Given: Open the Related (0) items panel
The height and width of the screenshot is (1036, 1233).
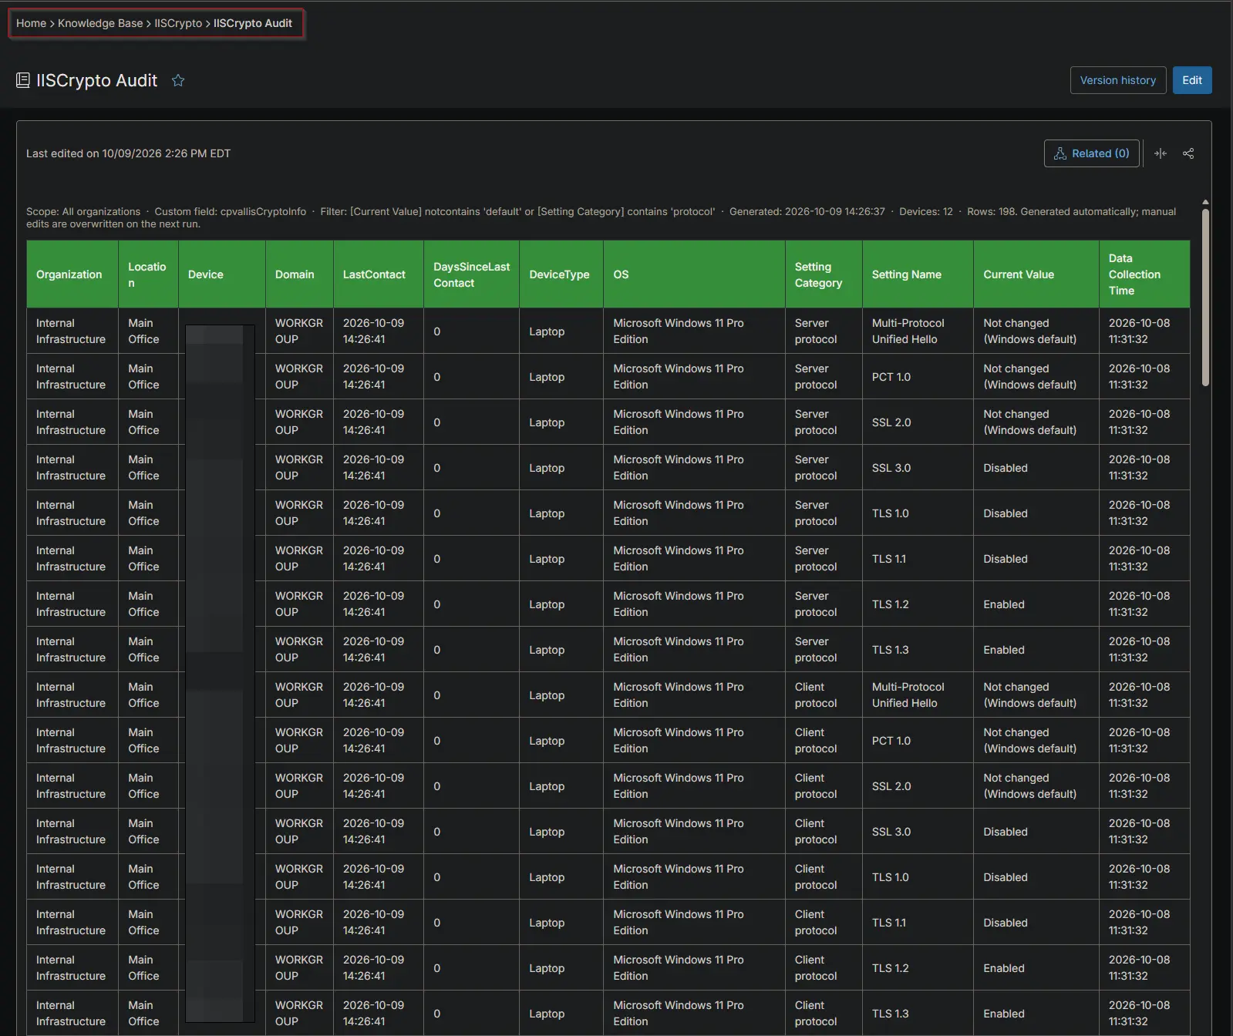Looking at the screenshot, I should [1091, 153].
